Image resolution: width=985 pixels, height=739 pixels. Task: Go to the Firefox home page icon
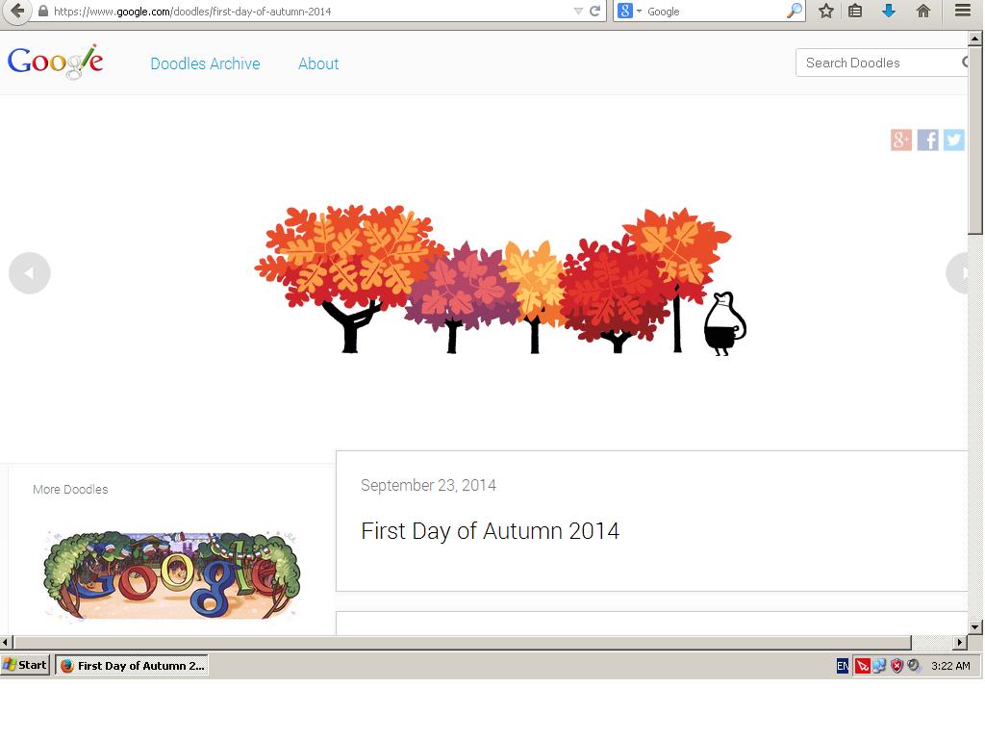coord(923,11)
